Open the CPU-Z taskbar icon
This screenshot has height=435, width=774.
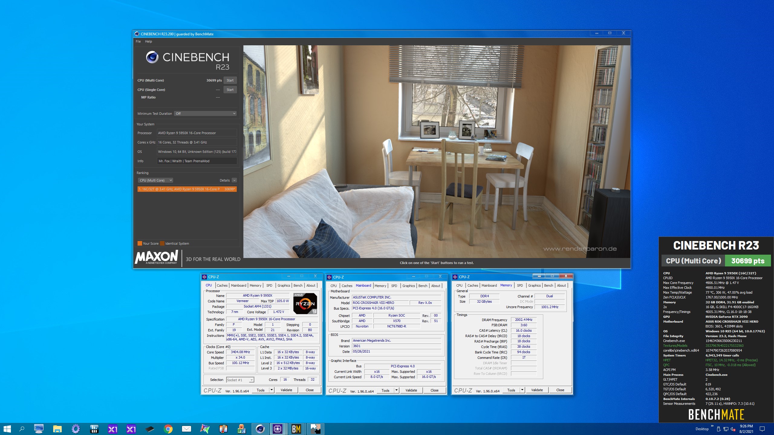[x=278, y=429]
